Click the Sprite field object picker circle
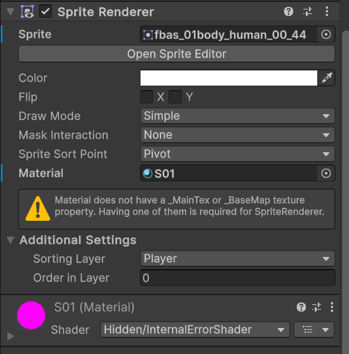 (326, 34)
